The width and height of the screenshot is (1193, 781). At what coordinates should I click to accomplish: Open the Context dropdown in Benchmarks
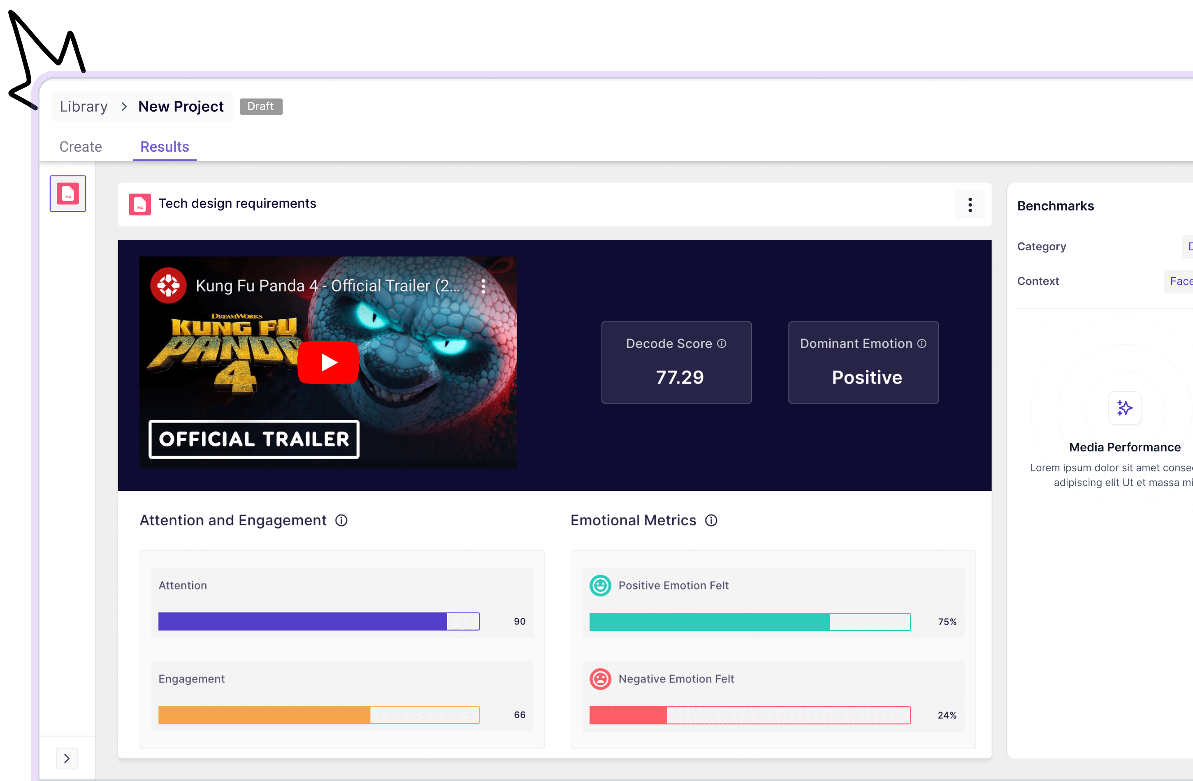click(1178, 281)
